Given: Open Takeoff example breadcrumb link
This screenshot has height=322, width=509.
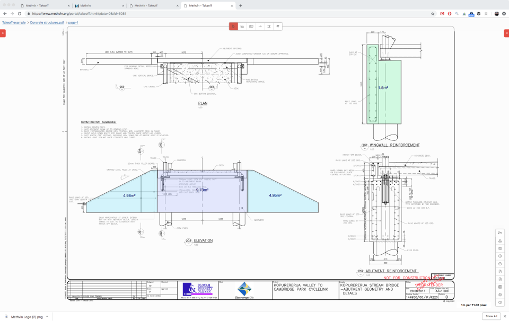Looking at the screenshot, I should (14, 23).
